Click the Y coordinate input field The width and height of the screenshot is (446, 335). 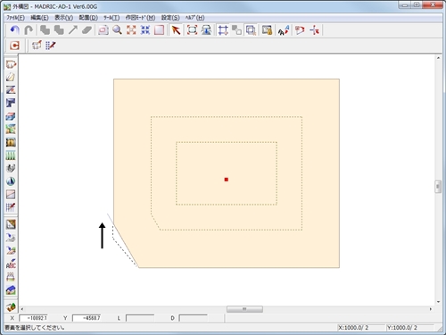(x=87, y=318)
